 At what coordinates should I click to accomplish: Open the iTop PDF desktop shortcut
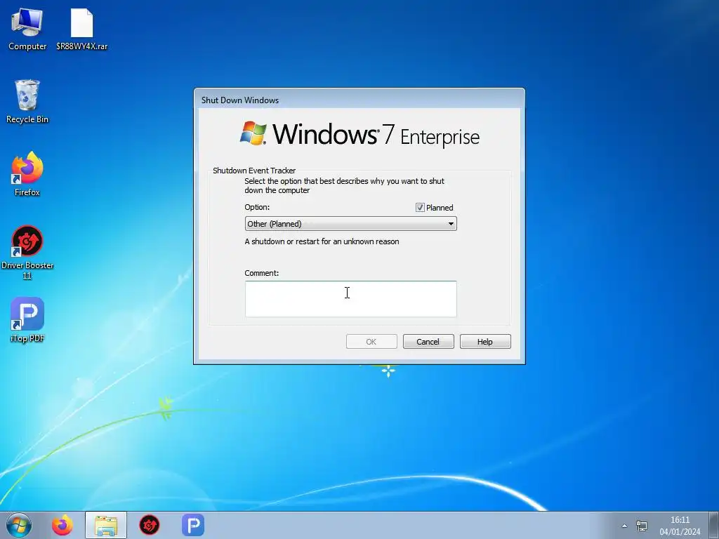pyautogui.click(x=27, y=320)
